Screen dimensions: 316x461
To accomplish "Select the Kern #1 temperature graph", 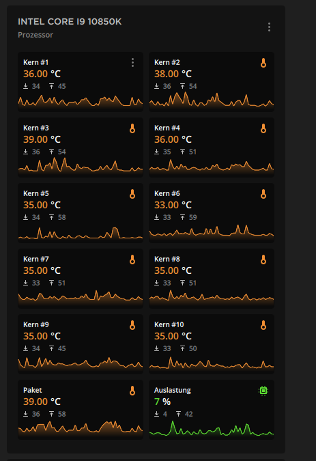I will click(x=81, y=101).
